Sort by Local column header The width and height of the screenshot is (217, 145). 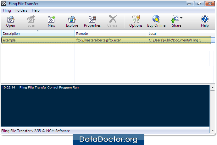pos(181,33)
